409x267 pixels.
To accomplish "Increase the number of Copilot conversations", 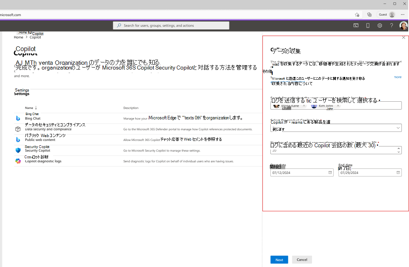I will [x=398, y=148].
